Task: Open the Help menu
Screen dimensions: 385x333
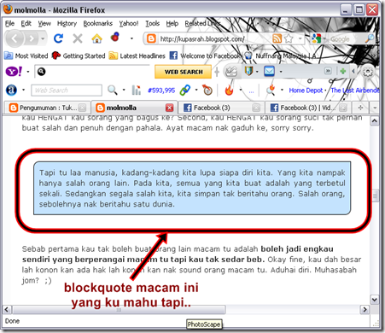Action: point(172,23)
